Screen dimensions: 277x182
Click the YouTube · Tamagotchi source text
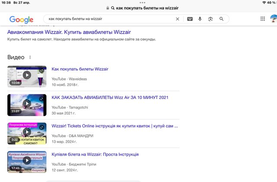tap(70, 107)
